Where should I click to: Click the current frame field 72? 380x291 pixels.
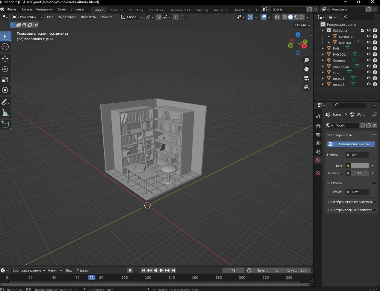pyautogui.click(x=233, y=270)
